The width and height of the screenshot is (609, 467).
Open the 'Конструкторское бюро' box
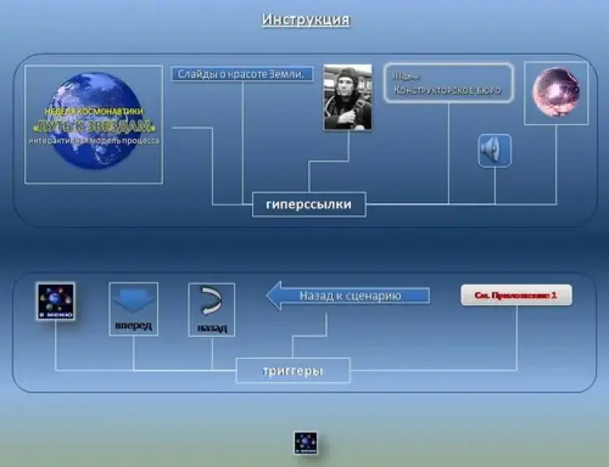[x=448, y=84]
